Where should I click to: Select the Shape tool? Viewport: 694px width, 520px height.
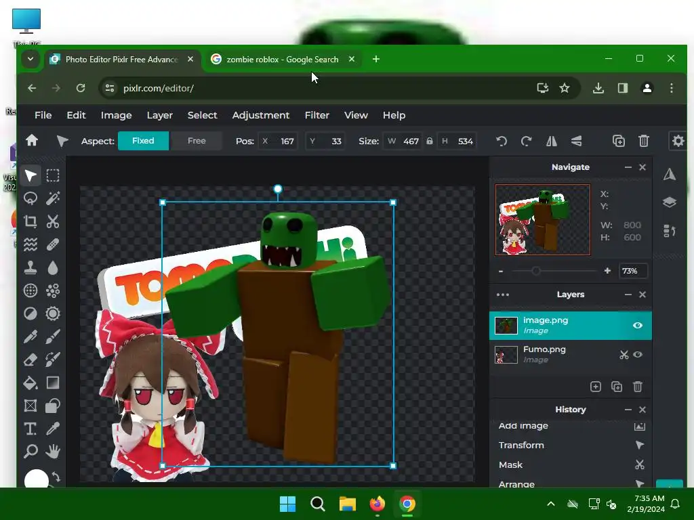(53, 406)
